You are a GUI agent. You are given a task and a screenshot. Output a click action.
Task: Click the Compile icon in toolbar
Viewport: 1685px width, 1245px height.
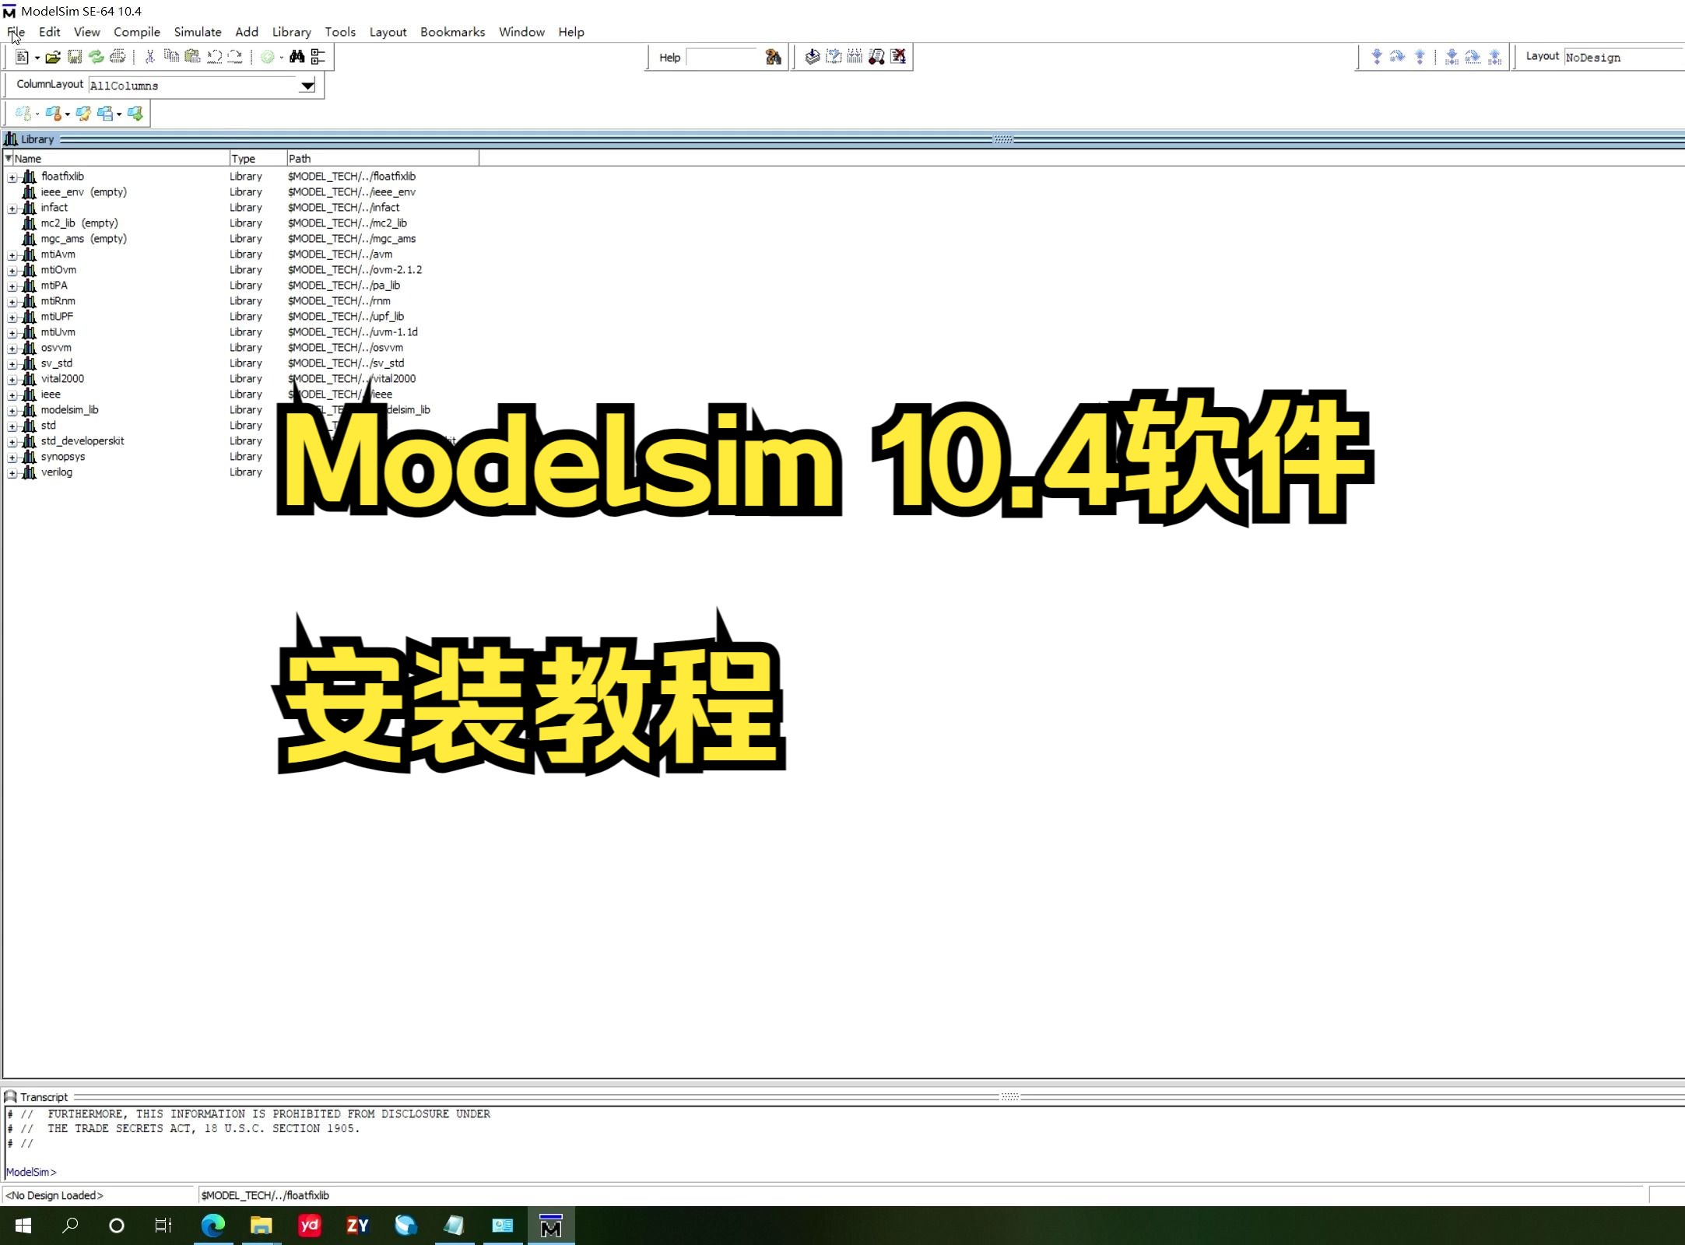812,57
